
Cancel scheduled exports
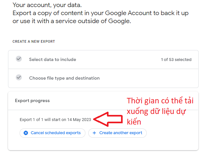52,133
